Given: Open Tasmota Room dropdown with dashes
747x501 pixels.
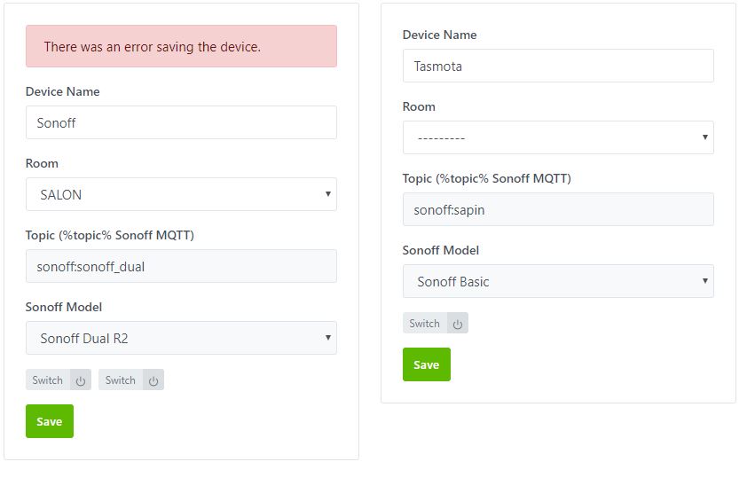Looking at the screenshot, I should [558, 137].
